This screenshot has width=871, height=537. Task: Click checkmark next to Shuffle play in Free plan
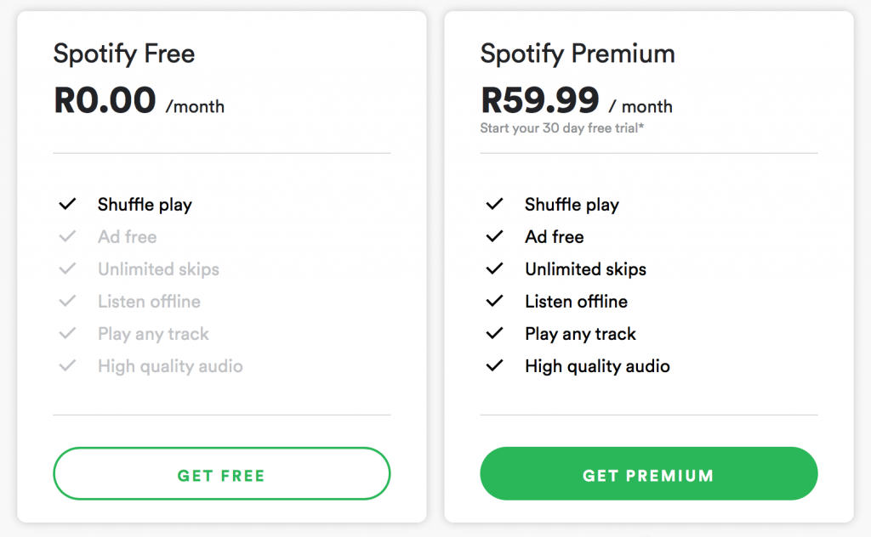[x=67, y=205]
